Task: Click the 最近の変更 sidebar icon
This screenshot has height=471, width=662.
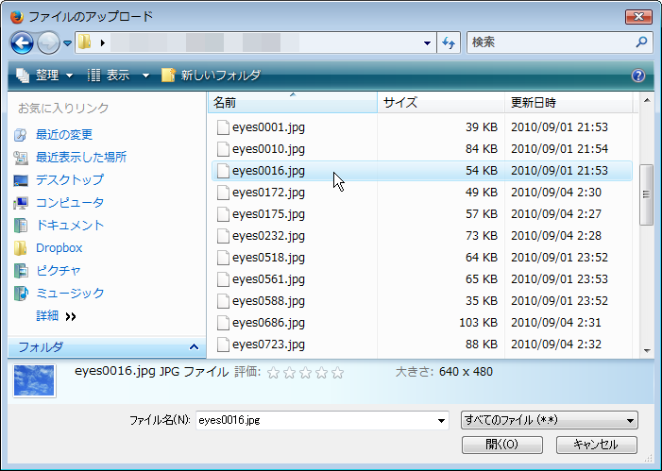Action: 20,135
